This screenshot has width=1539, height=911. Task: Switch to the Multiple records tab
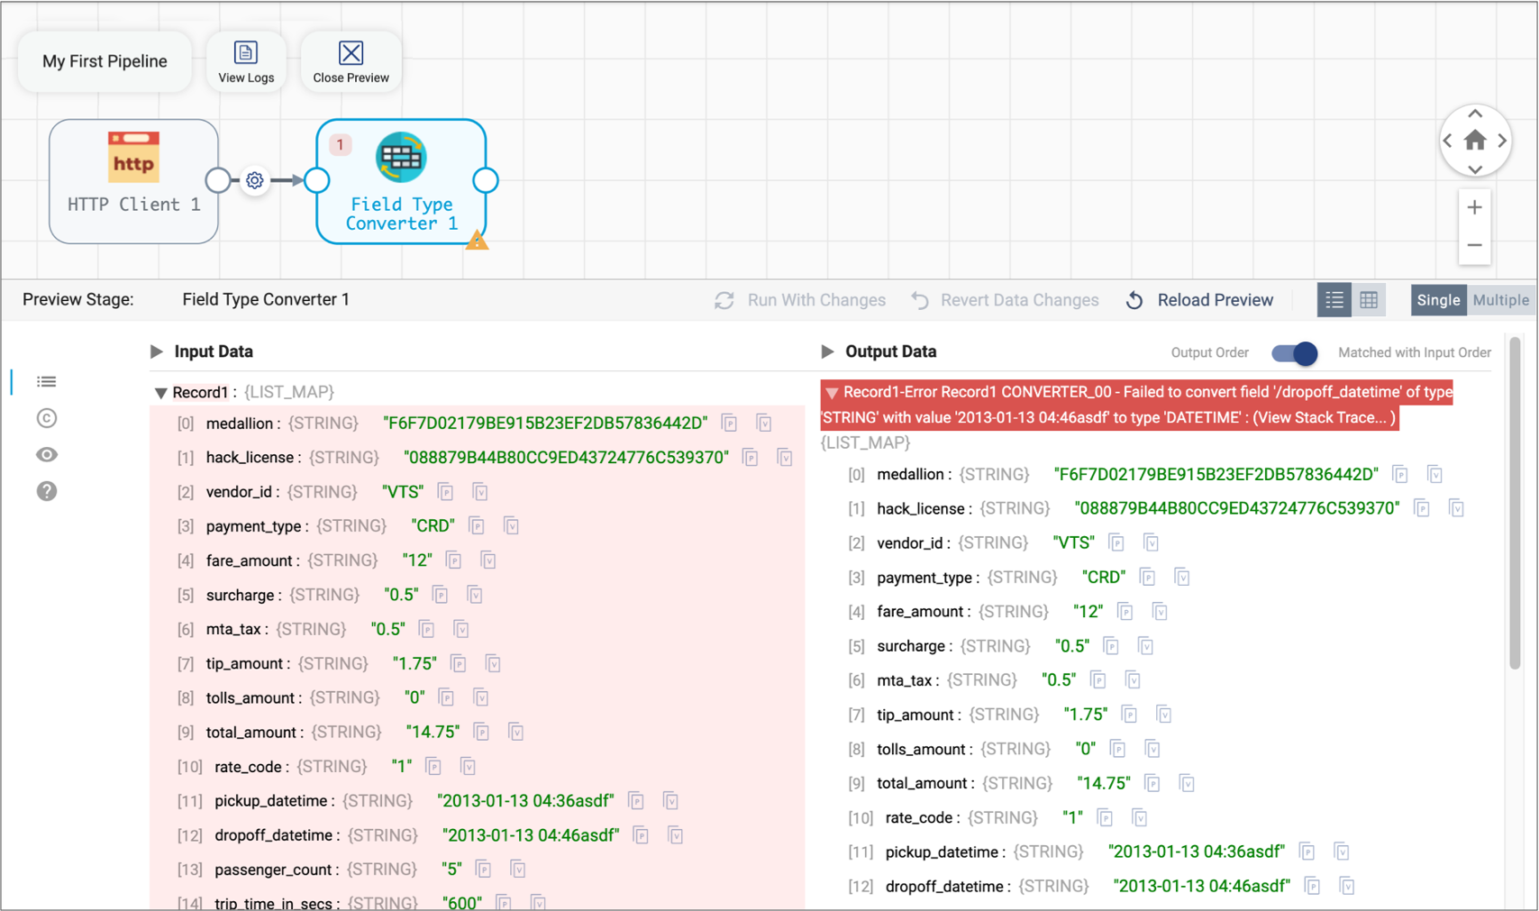tap(1500, 300)
